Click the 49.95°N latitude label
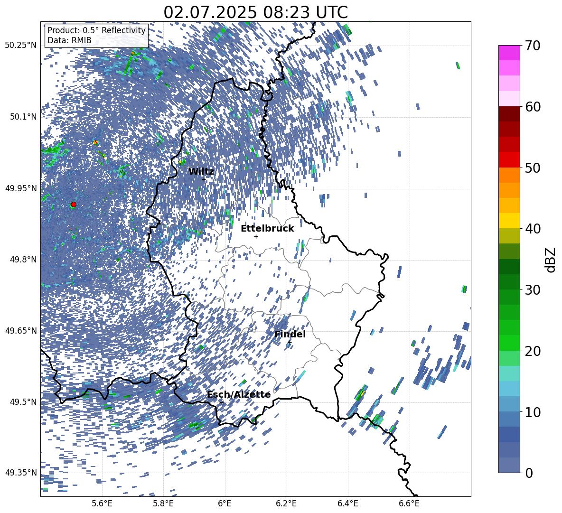This screenshot has width=562, height=513. coord(21,188)
